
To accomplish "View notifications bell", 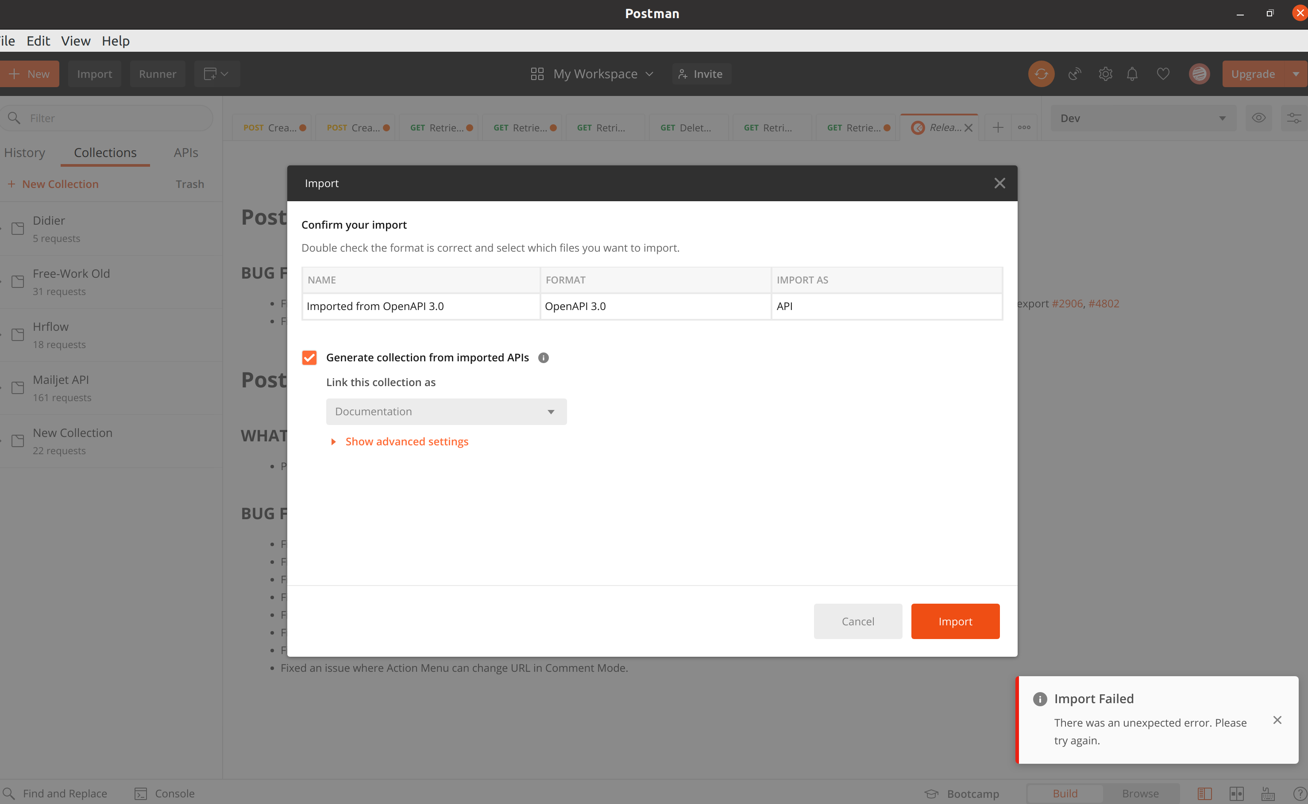I will pyautogui.click(x=1132, y=74).
